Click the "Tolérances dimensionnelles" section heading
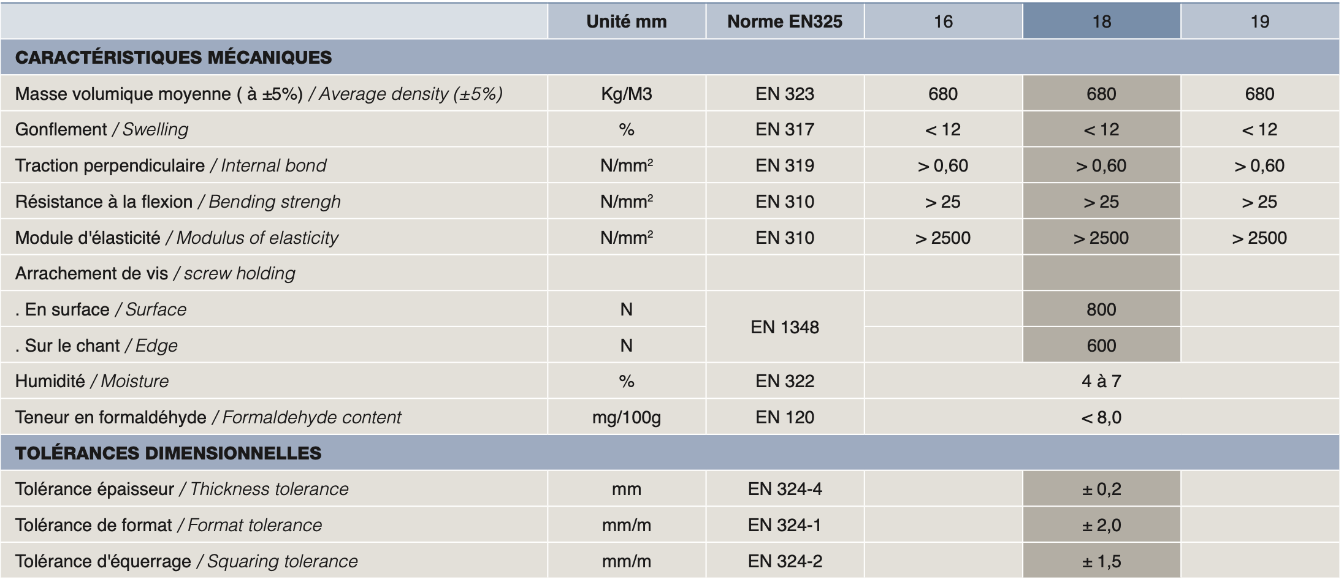The height and width of the screenshot is (582, 1344). pyautogui.click(x=168, y=453)
